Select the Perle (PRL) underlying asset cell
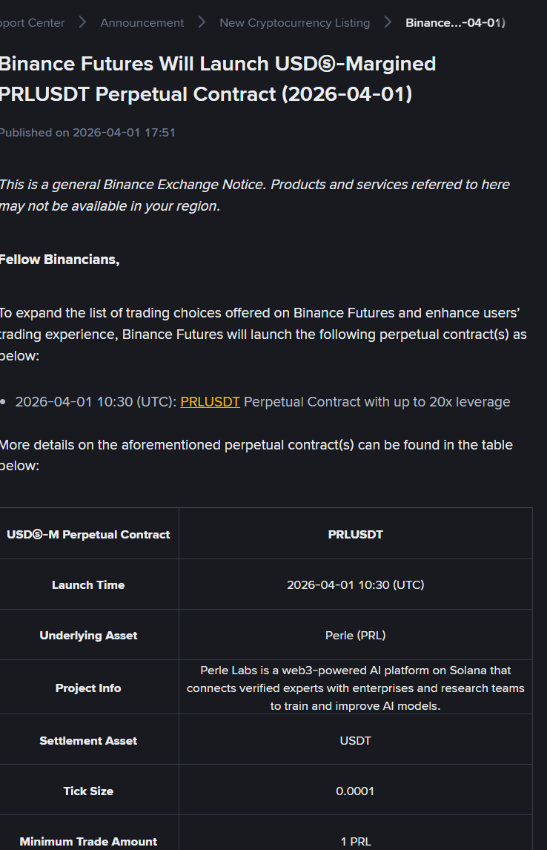Image resolution: width=547 pixels, height=850 pixels. (x=355, y=635)
